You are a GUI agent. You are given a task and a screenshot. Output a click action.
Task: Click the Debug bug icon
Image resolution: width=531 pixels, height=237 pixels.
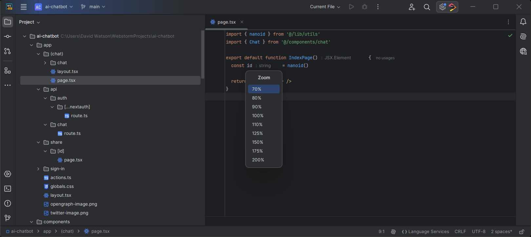364,7
